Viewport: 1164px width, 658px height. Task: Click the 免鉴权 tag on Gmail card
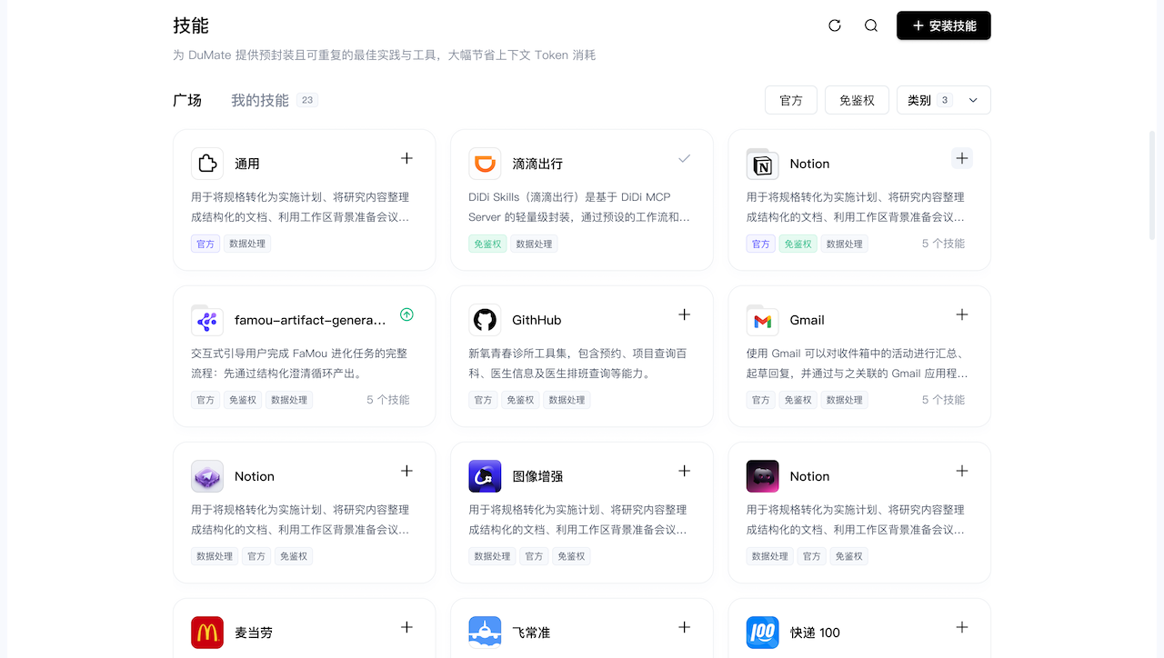[x=798, y=400]
